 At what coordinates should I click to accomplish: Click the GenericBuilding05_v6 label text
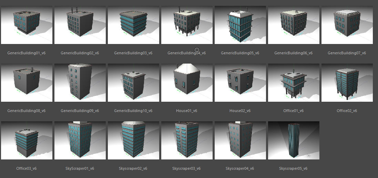coord(240,53)
